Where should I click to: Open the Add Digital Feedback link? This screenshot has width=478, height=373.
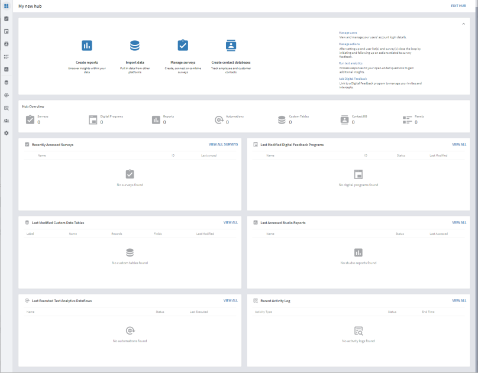click(x=353, y=79)
